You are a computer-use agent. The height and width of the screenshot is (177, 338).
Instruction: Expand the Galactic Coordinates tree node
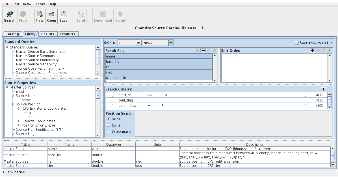pos(19,121)
